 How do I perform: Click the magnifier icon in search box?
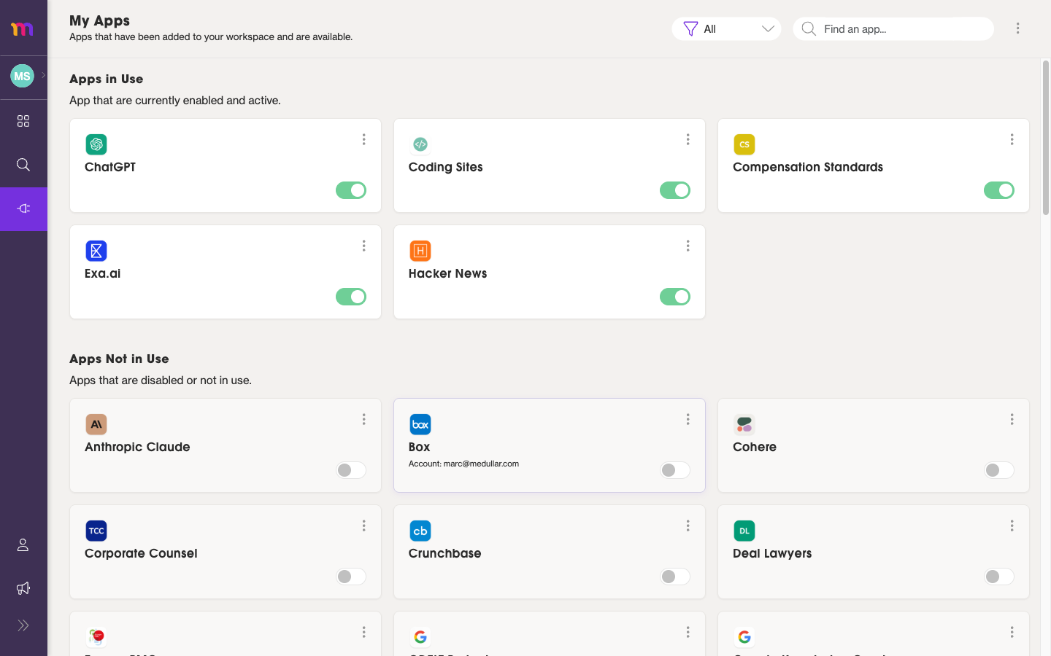point(809,29)
